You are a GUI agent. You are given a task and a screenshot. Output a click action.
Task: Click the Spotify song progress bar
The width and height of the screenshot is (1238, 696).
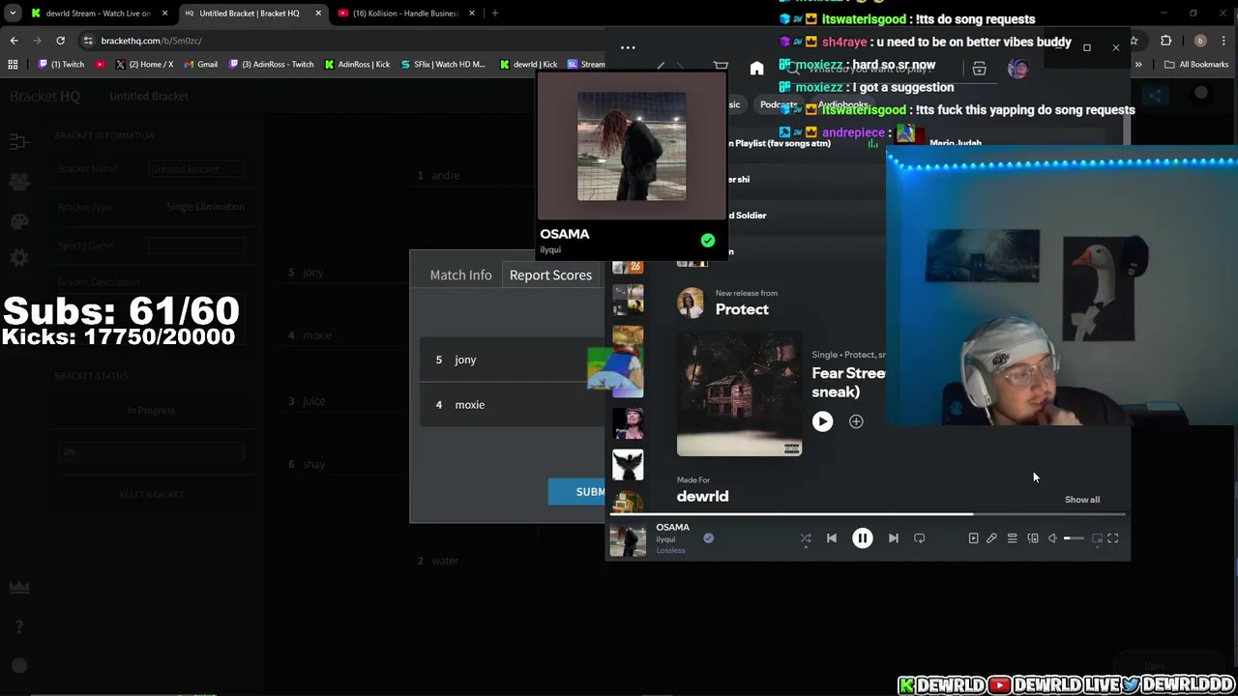click(868, 514)
